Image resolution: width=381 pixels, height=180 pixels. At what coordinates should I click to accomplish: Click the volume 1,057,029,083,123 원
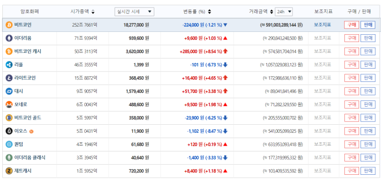point(281,65)
